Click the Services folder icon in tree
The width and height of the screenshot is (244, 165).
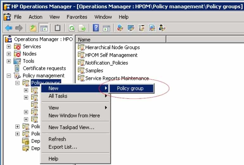tap(17, 46)
